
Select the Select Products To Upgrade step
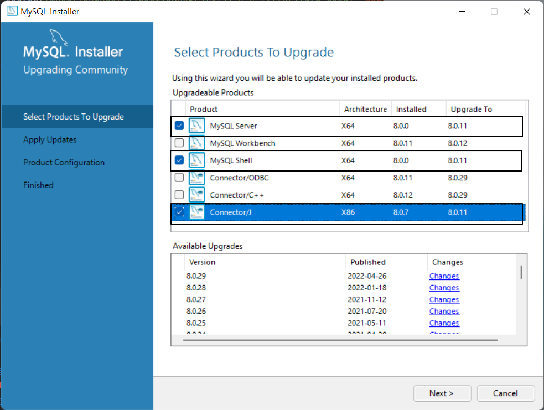click(77, 117)
